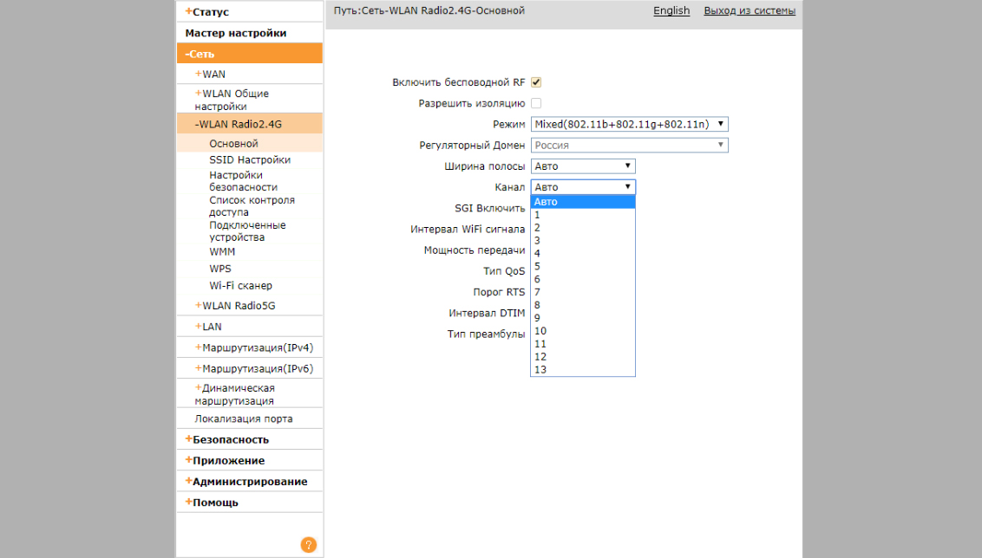Click the orange help question mark icon

coord(308,545)
